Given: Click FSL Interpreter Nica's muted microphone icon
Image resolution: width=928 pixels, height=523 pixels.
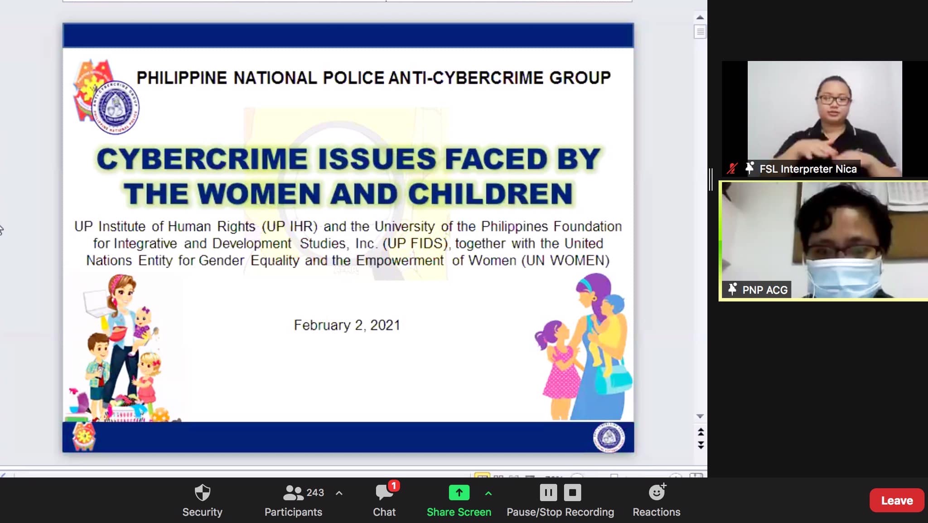Looking at the screenshot, I should click(732, 169).
